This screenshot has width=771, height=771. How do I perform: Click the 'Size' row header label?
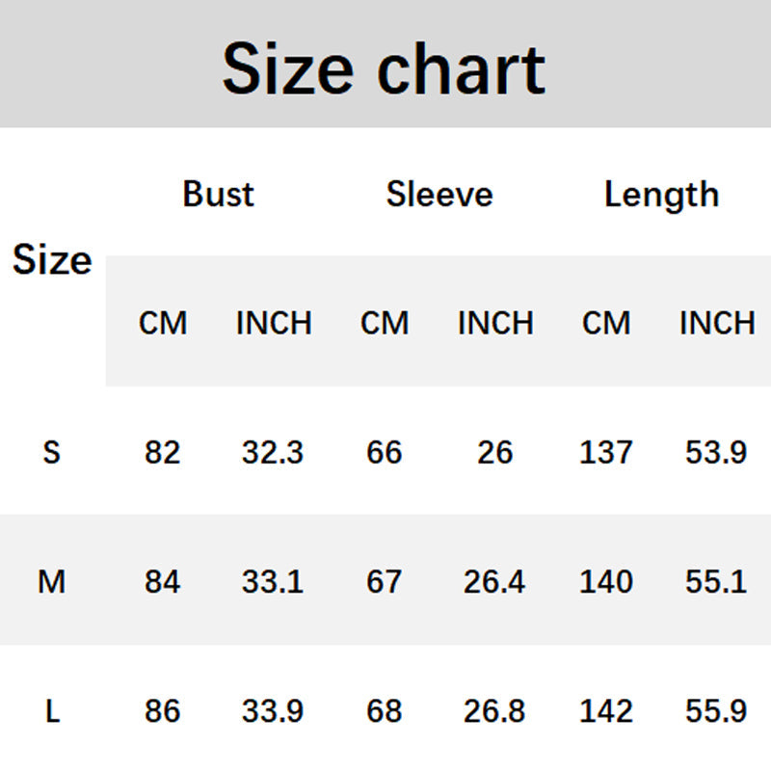(52, 260)
